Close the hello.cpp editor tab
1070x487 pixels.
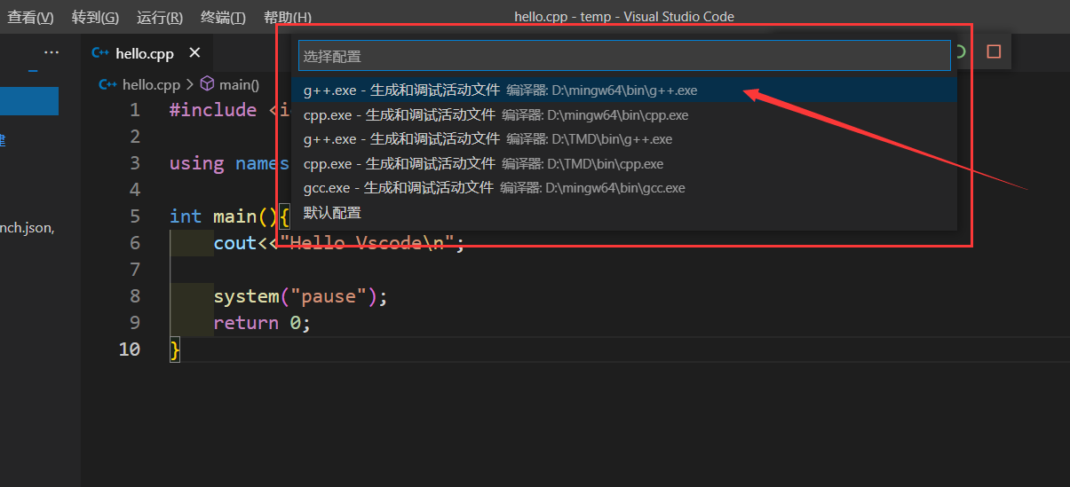coord(195,54)
